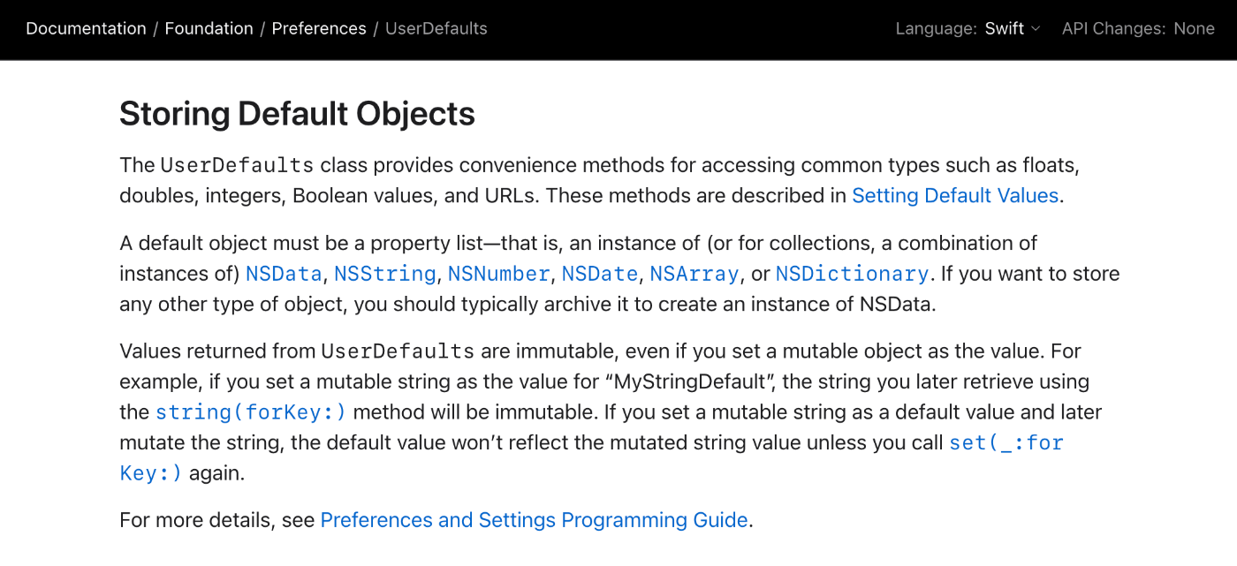
Task: Open the NSData type link
Action: (284, 274)
